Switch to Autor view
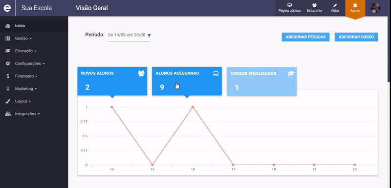391x188 pixels. point(335,8)
